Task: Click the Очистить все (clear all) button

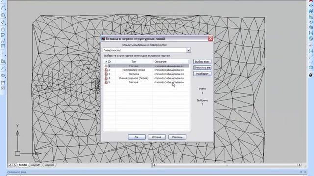Action: [x=202, y=67]
